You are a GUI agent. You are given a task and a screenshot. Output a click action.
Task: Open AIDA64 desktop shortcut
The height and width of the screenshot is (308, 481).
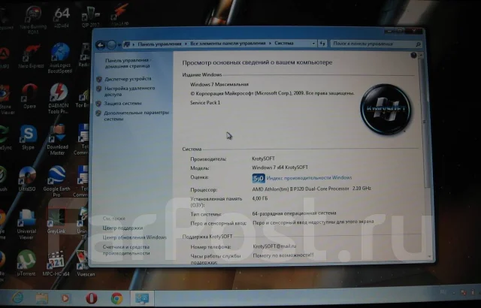point(62,17)
